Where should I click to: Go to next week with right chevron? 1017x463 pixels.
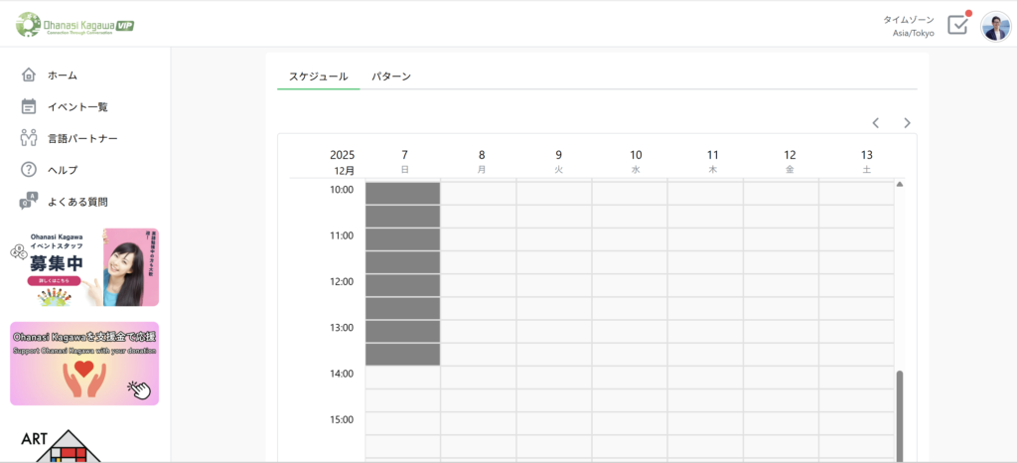[x=907, y=123]
